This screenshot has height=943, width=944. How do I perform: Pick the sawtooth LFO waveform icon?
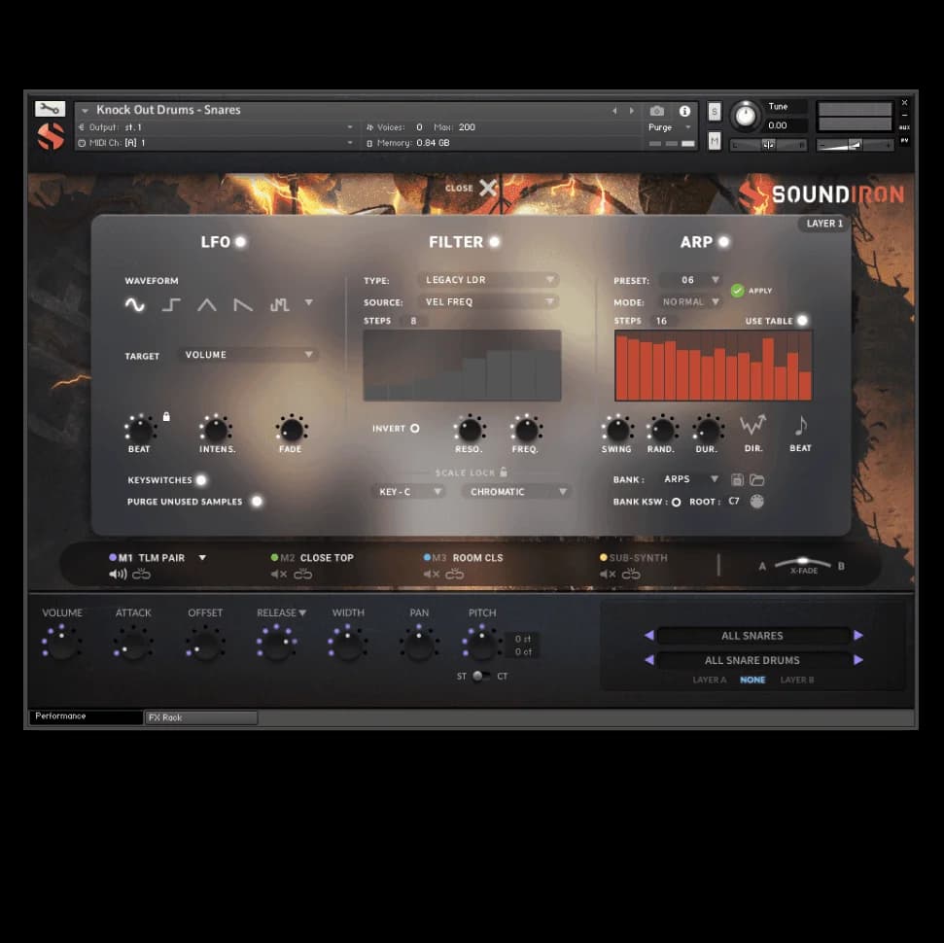pos(243,305)
